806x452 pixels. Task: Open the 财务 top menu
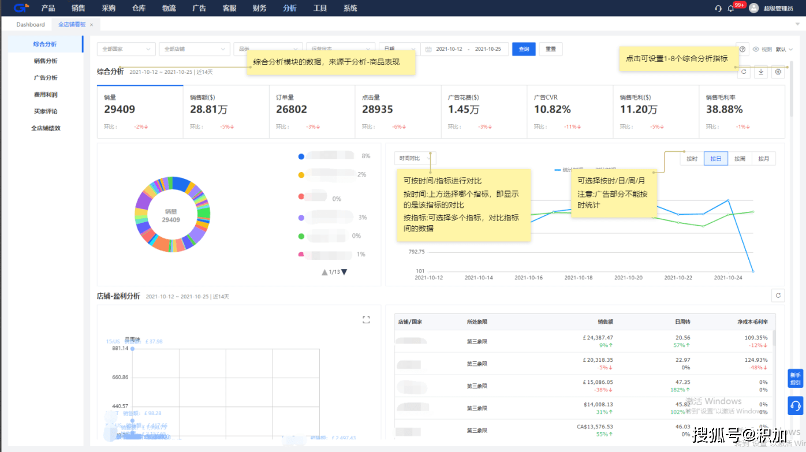pos(259,8)
